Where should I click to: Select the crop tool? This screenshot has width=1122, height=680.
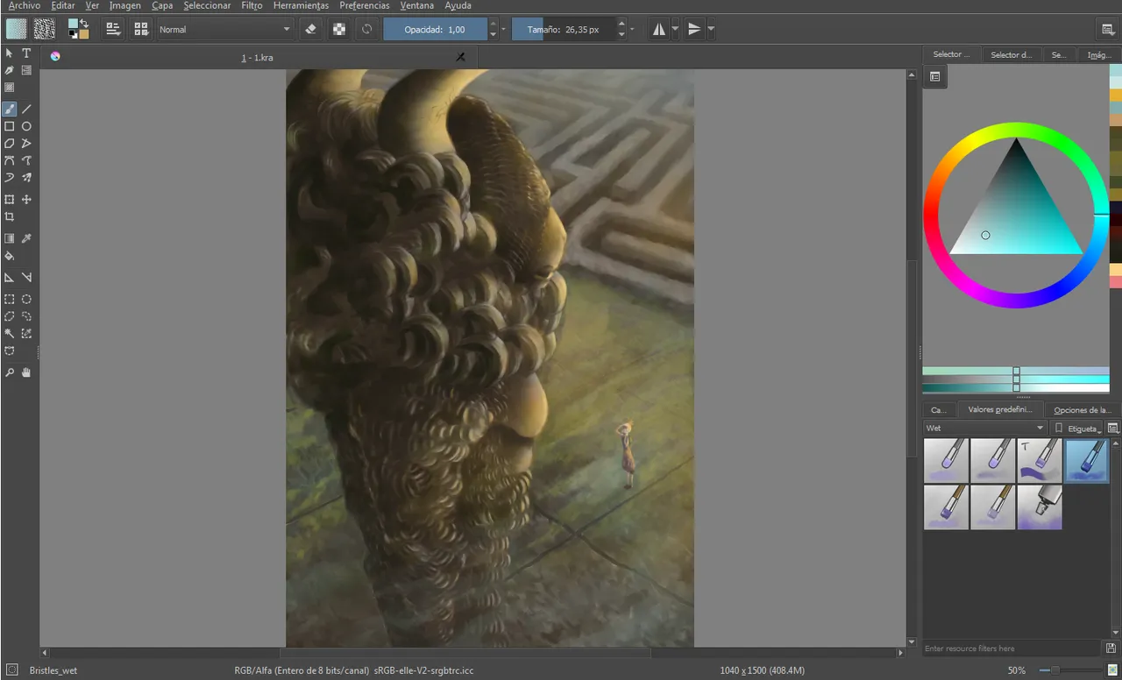[10, 216]
